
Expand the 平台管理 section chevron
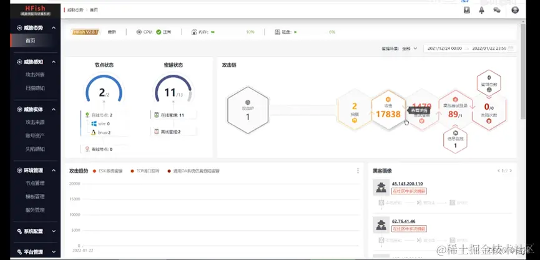point(54,252)
